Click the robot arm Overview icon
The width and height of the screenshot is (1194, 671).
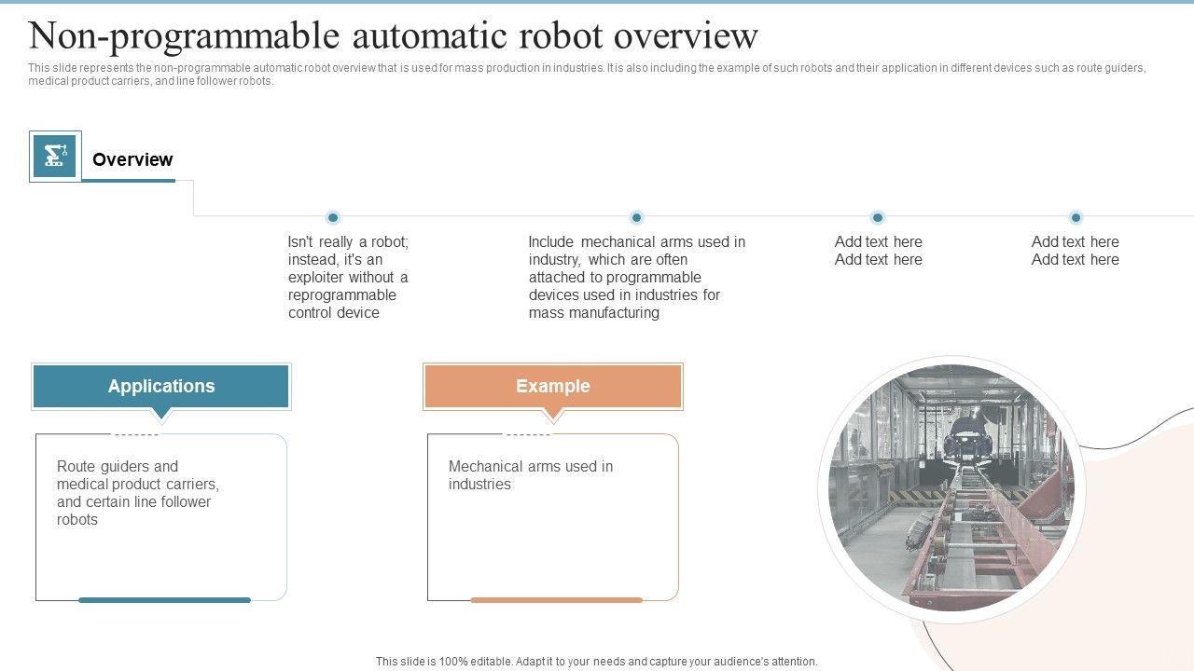pyautogui.click(x=55, y=156)
